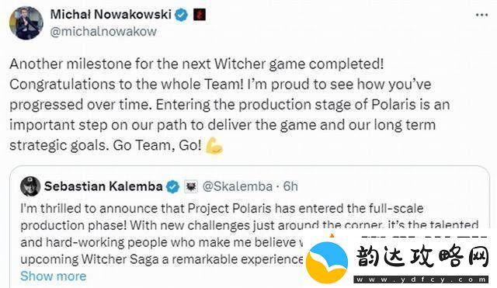Image resolution: width=497 pixels, height=288 pixels.
Task: Click the blue-orange bird watermark logo
Action: click(326, 262)
